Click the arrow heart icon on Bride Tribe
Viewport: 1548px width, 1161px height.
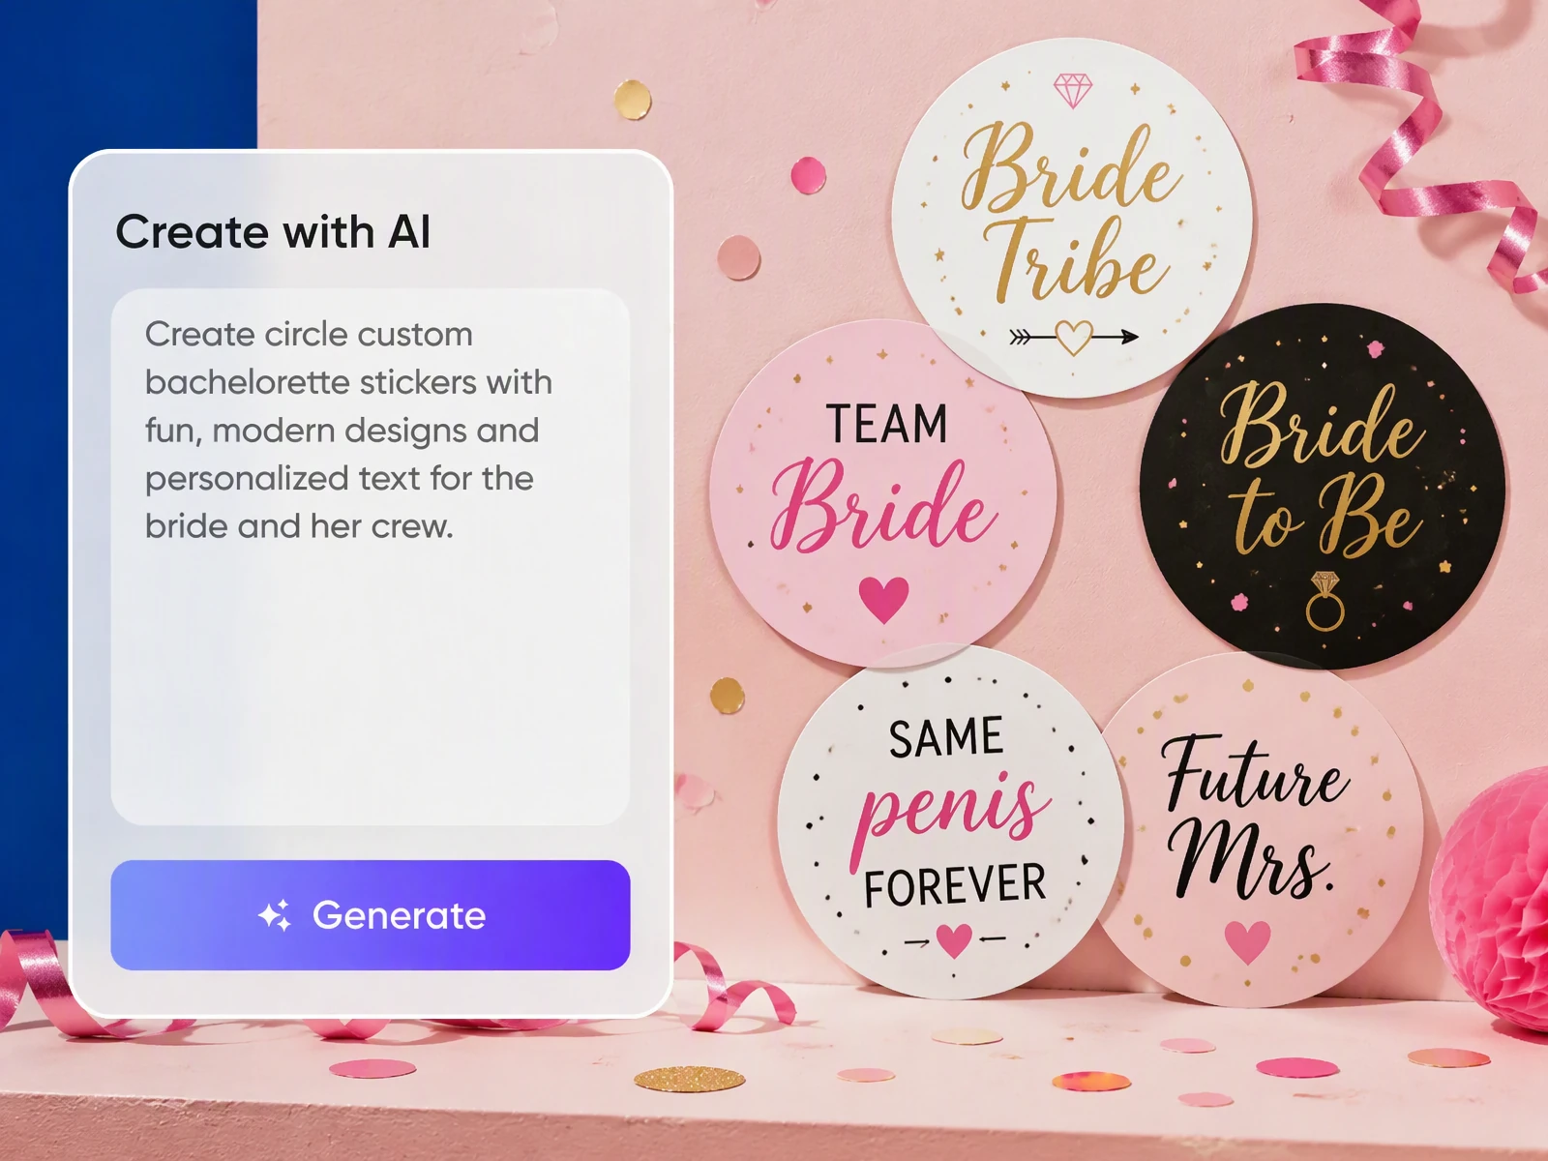tap(1073, 338)
